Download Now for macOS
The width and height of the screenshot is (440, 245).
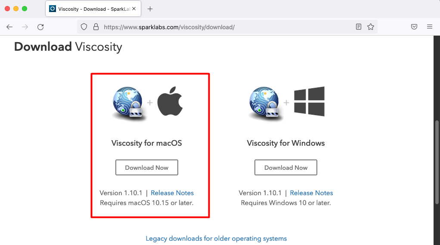147,168
